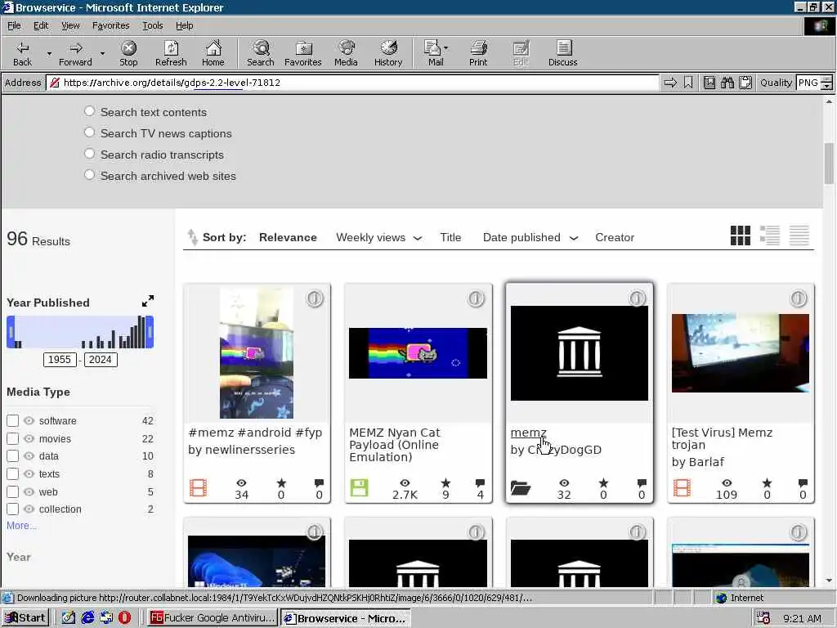The width and height of the screenshot is (837, 628).
Task: Open the memz item title link
Action: click(529, 433)
